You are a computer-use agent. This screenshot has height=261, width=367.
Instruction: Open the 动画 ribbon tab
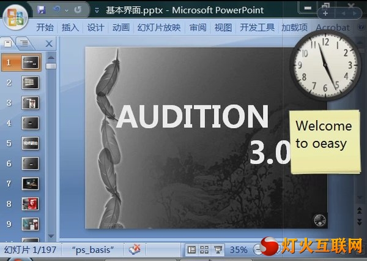pos(121,28)
